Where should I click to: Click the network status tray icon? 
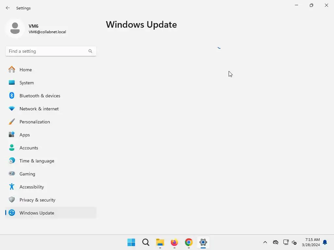click(x=286, y=242)
